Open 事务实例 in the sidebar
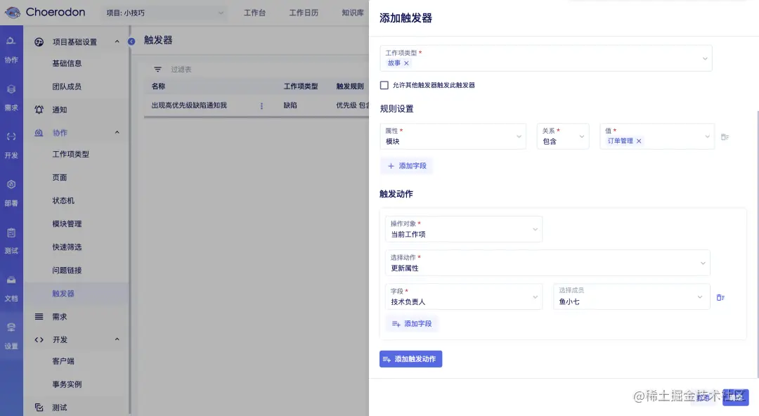This screenshot has height=416, width=759. pyautogui.click(x=67, y=384)
